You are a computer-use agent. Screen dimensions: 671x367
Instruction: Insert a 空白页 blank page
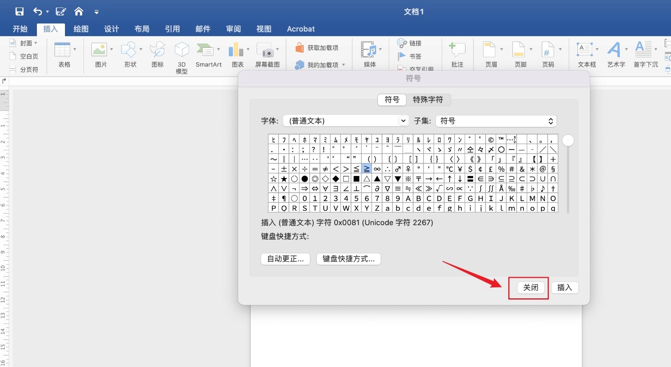point(24,56)
